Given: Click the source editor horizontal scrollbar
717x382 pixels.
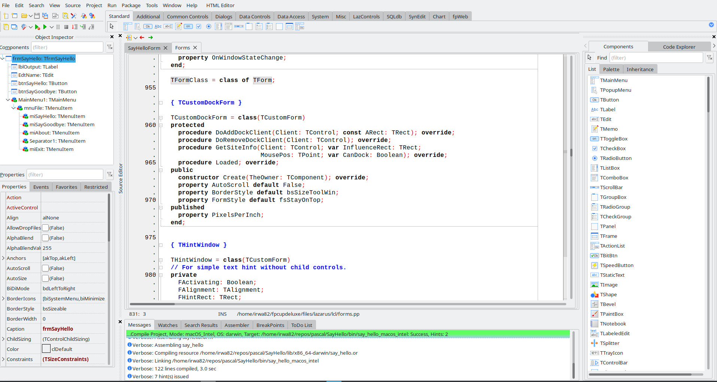Looking at the screenshot, I should tap(348, 304).
